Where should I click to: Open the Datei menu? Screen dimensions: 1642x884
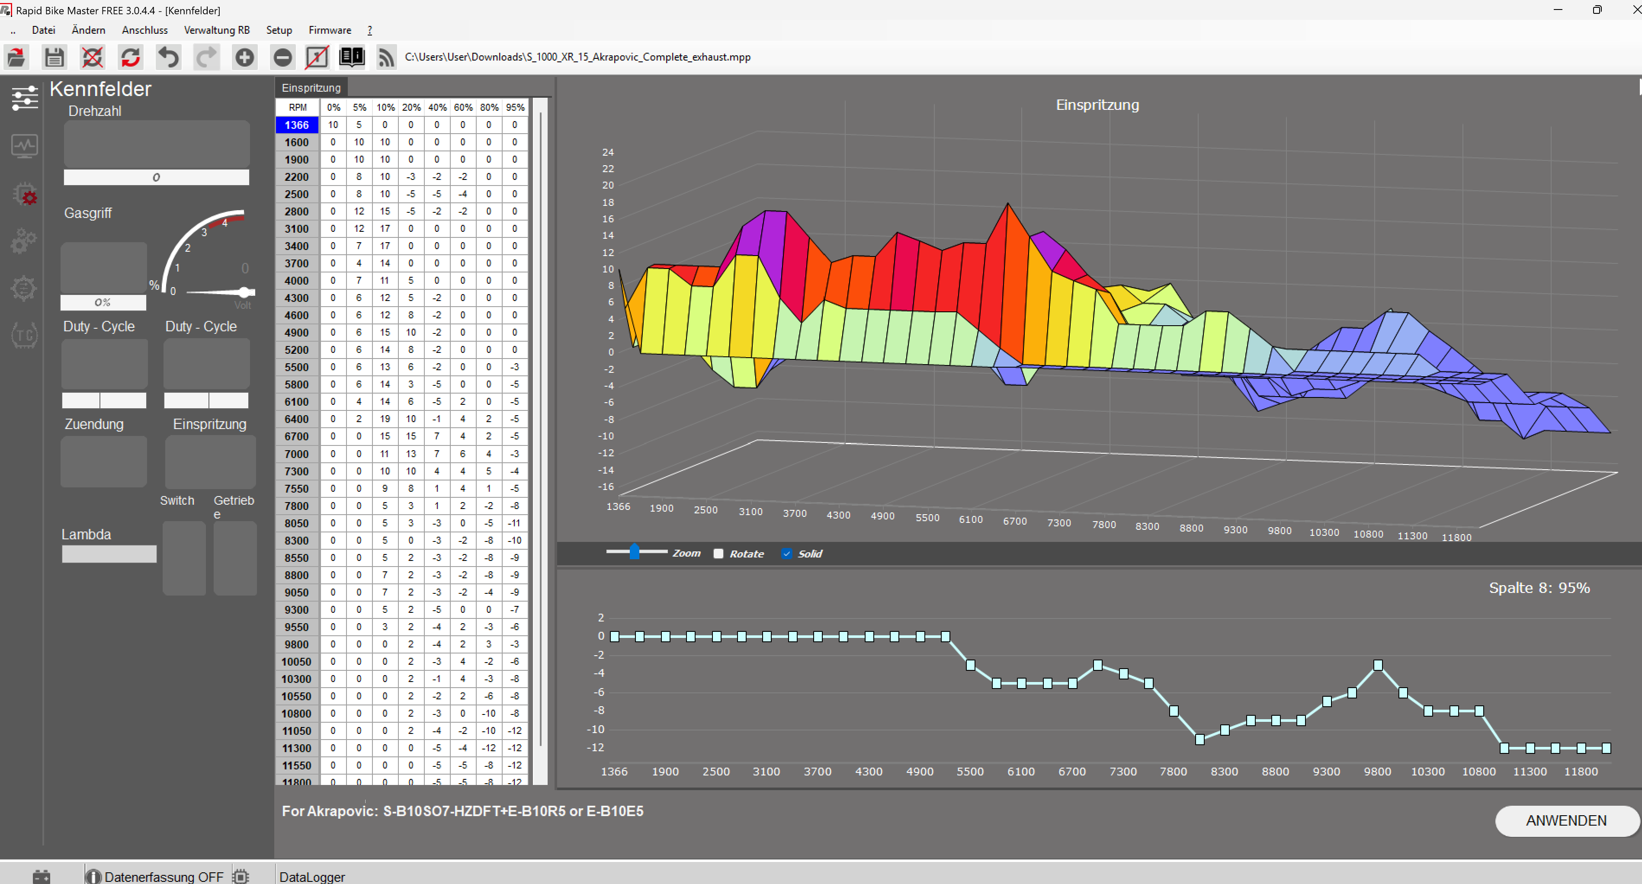click(43, 30)
